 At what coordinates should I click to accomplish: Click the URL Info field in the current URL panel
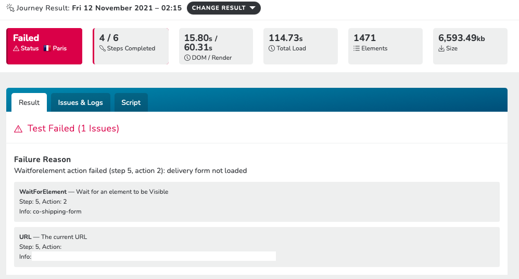coord(154,256)
